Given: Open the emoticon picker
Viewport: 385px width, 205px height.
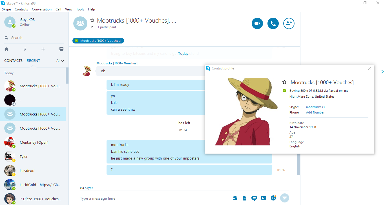Looking at the screenshot, I should coord(273,198).
